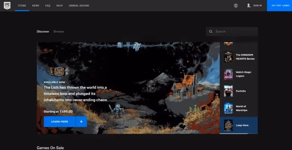This screenshot has height=150, width=292.
Task: Click Sign In
Action: pyautogui.click(x=257, y=6)
